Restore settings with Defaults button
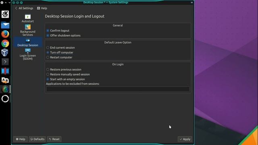 [x=37, y=139]
